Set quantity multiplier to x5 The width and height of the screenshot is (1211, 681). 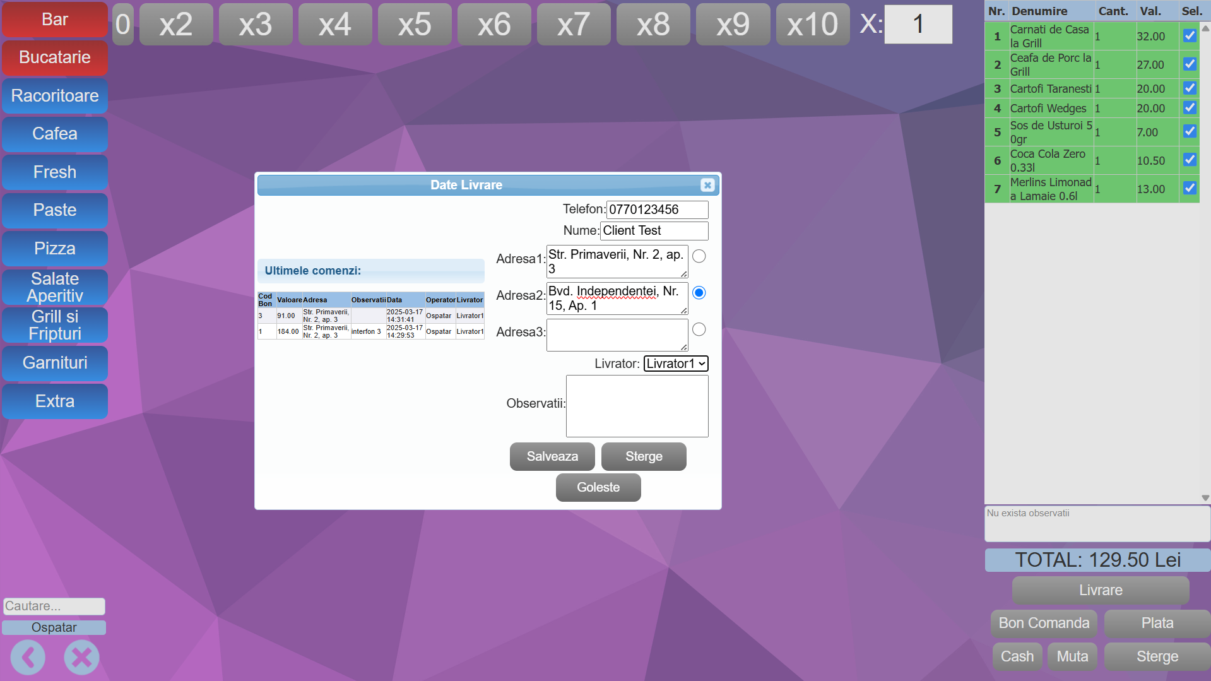tap(414, 25)
